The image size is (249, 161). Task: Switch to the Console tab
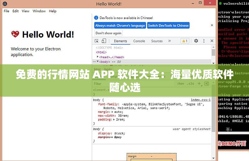[x=139, y=41]
